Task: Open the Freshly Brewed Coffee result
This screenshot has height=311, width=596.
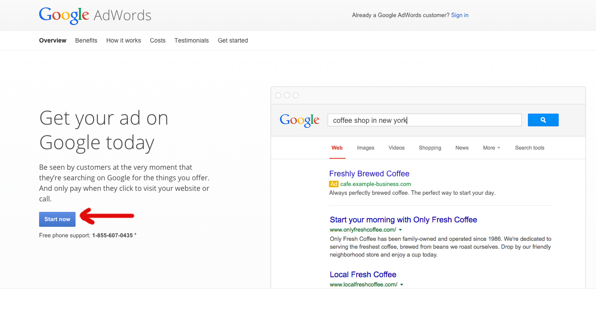Action: (x=369, y=174)
